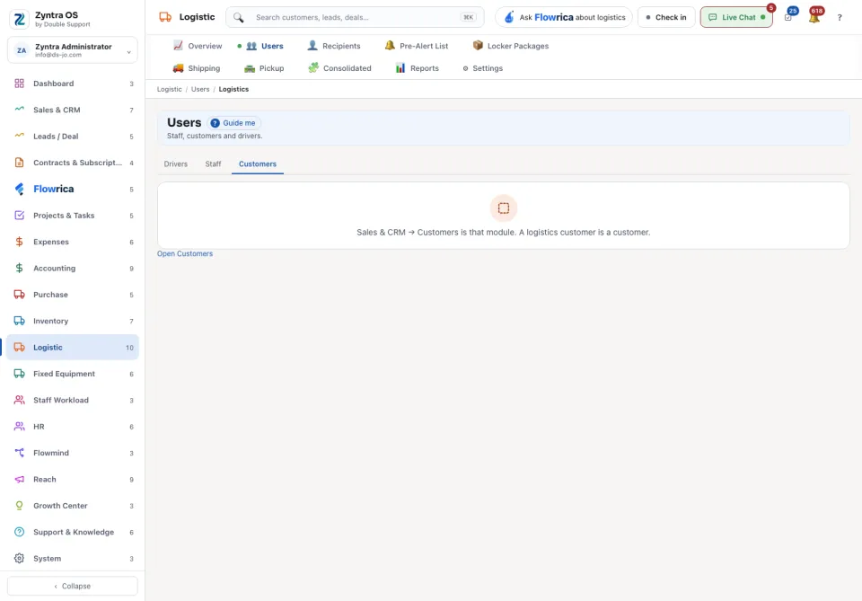Image resolution: width=862 pixels, height=601 pixels.
Task: Open Logistic Settings
Action: (483, 68)
